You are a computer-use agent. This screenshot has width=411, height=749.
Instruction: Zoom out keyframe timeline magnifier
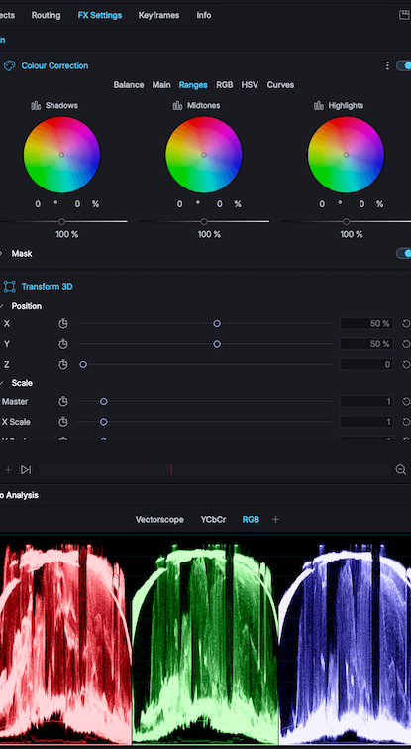pyautogui.click(x=401, y=470)
